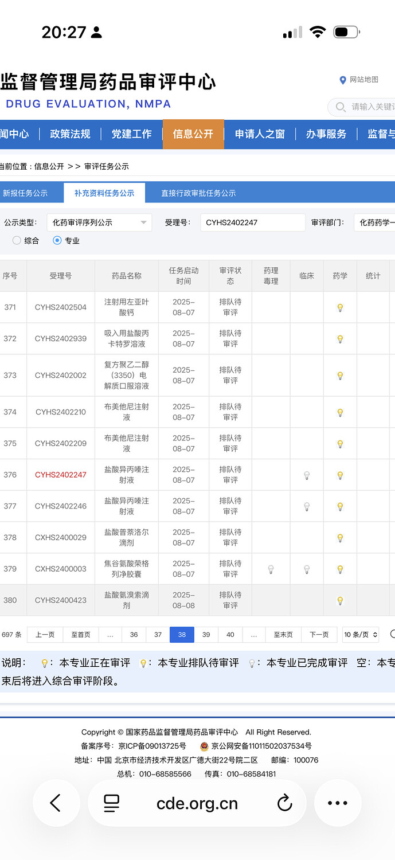Open the 公示类型 dropdown
This screenshot has height=860, width=395.
pyautogui.click(x=99, y=222)
